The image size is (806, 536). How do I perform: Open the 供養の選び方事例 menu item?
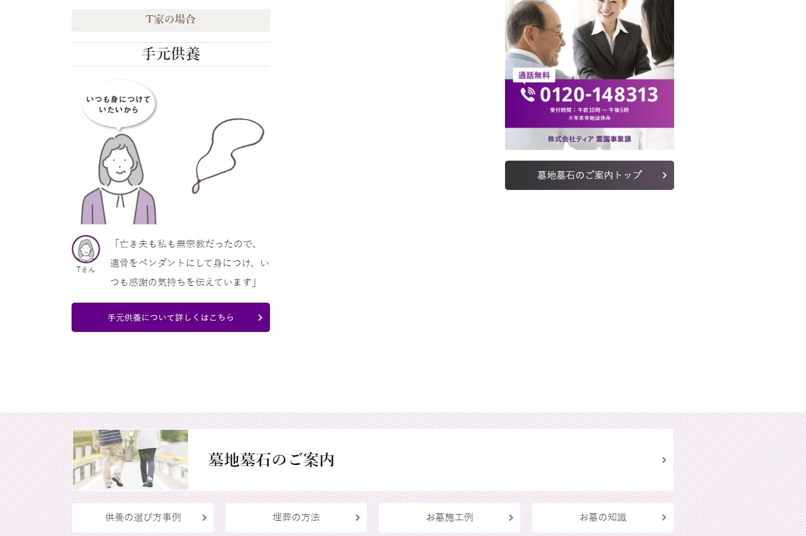(x=143, y=517)
